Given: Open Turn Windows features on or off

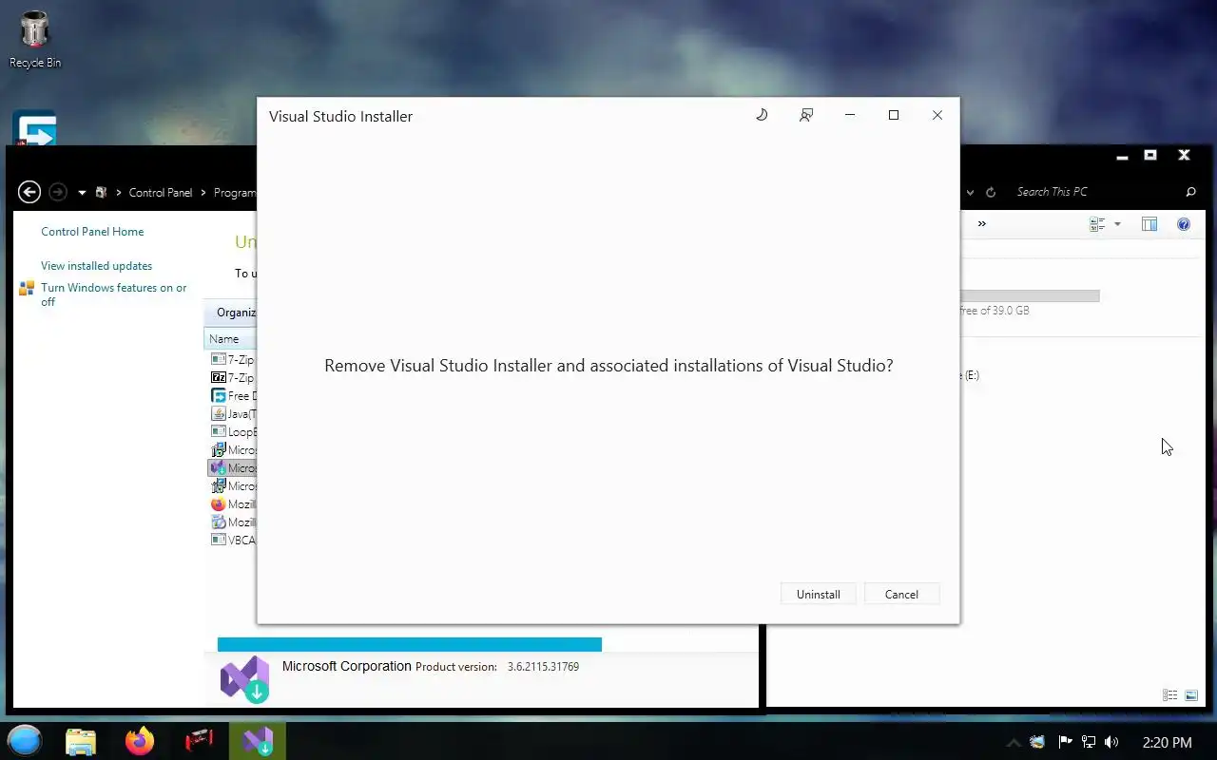Looking at the screenshot, I should 114,294.
